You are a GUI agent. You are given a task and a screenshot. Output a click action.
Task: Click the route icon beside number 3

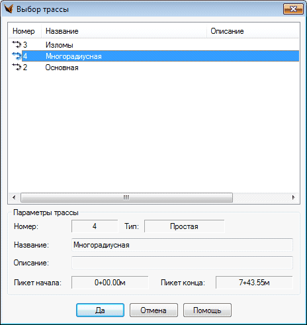click(x=17, y=44)
